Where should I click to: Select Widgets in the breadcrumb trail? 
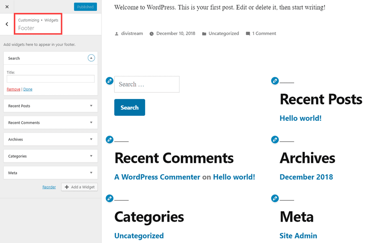point(51,20)
